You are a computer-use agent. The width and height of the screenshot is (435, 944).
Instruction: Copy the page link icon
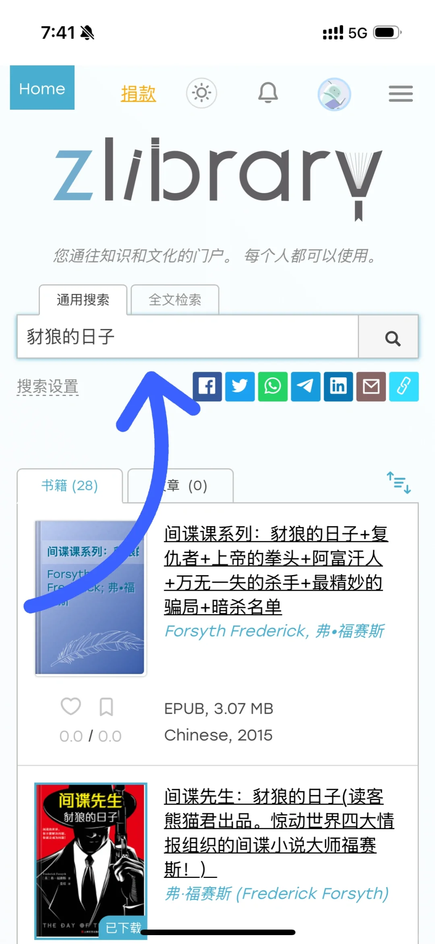tap(404, 387)
